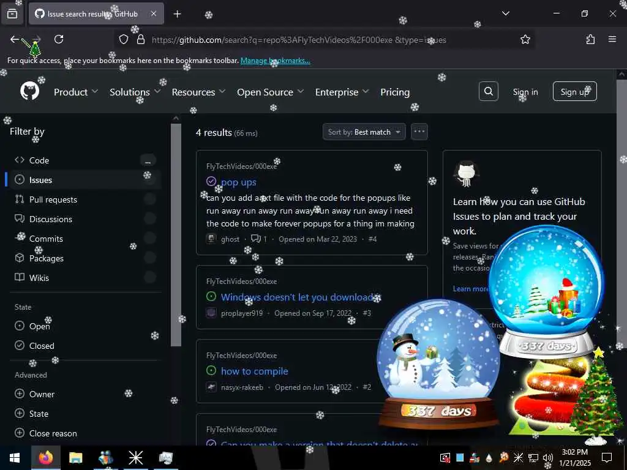Open the volume control in system tray
The height and width of the screenshot is (470, 627).
pos(548,458)
